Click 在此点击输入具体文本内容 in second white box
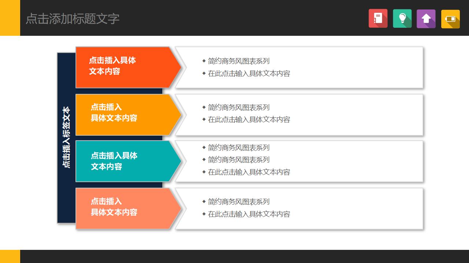 [249, 119]
